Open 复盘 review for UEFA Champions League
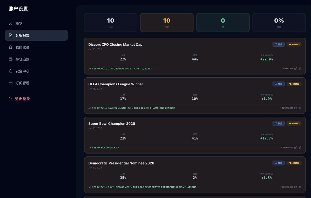311x198 pixels. pos(279,84)
